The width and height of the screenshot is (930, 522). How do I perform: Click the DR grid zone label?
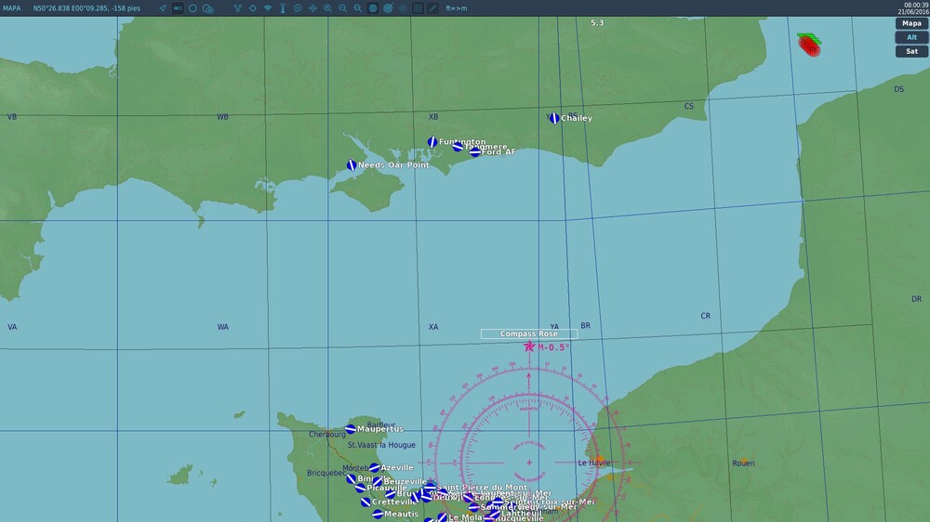click(x=916, y=299)
